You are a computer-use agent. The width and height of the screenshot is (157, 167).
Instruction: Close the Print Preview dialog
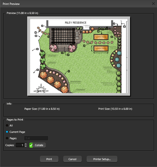click(x=153, y=4)
